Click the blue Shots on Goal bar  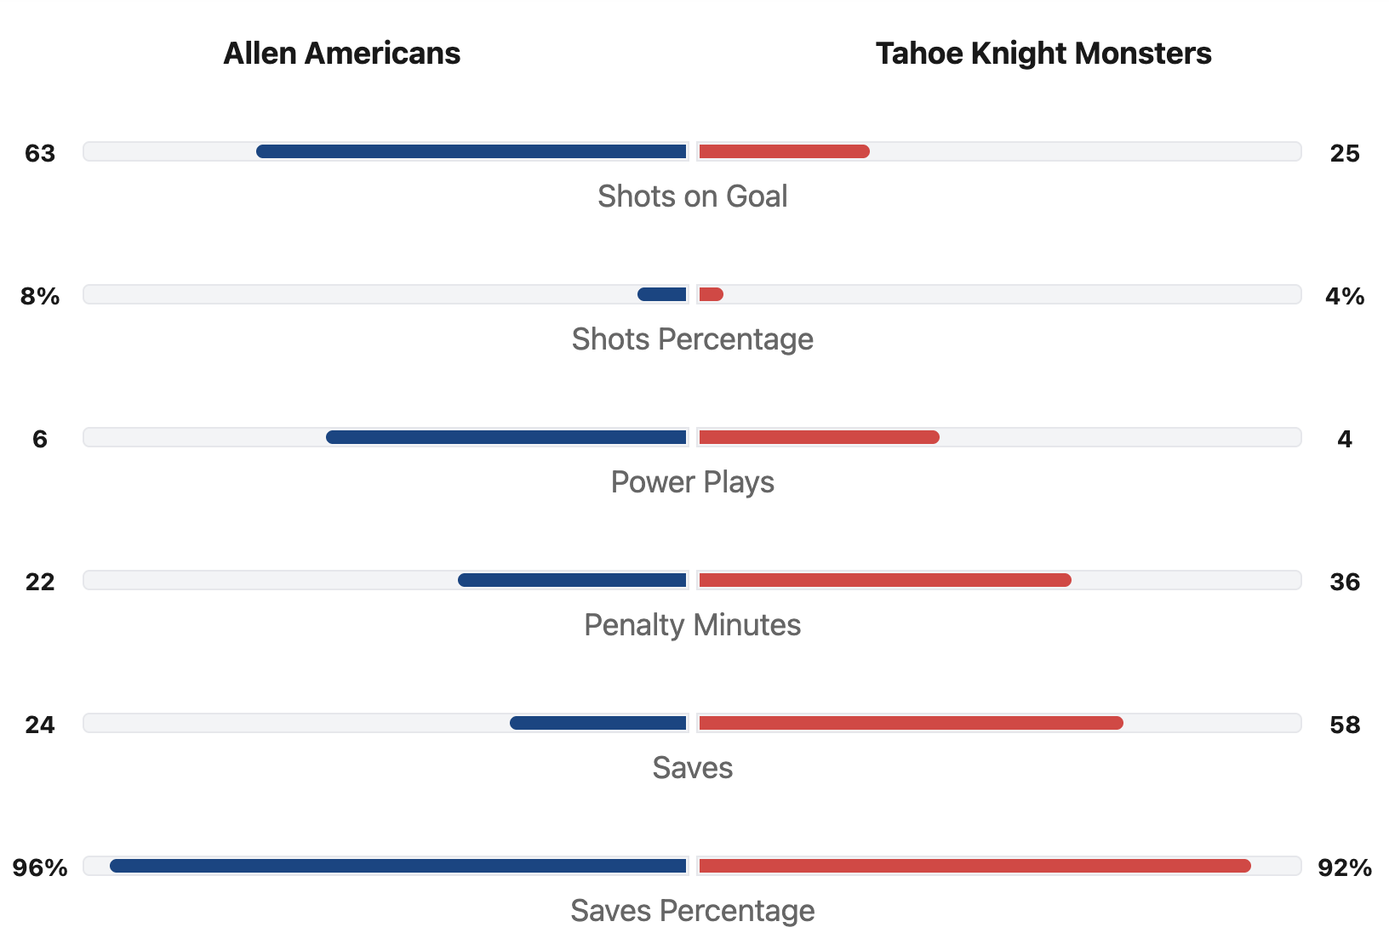(472, 151)
